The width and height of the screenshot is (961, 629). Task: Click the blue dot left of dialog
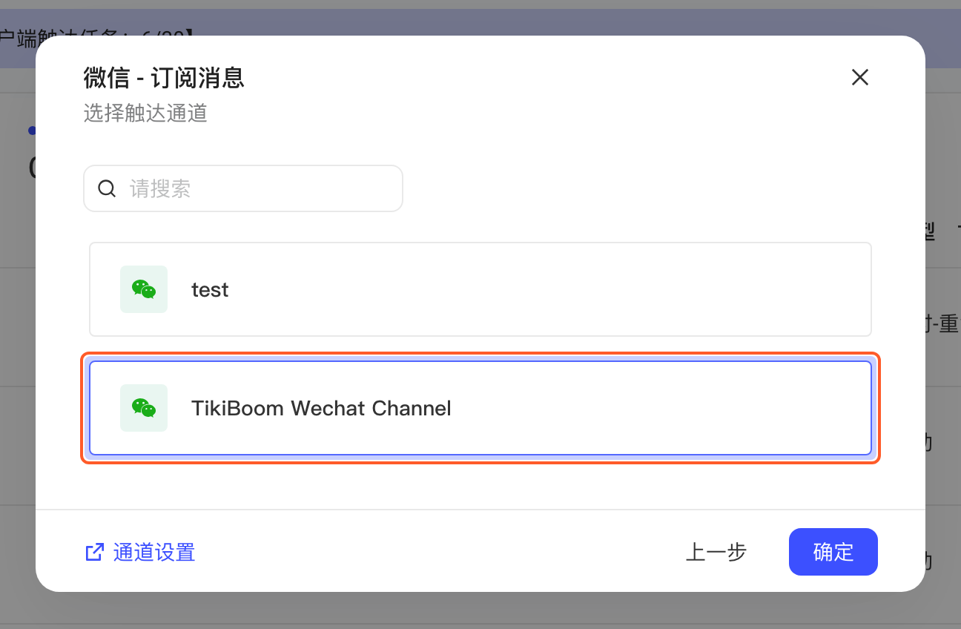[32, 131]
